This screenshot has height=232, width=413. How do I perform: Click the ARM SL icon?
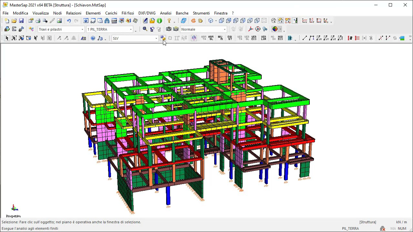211,38
